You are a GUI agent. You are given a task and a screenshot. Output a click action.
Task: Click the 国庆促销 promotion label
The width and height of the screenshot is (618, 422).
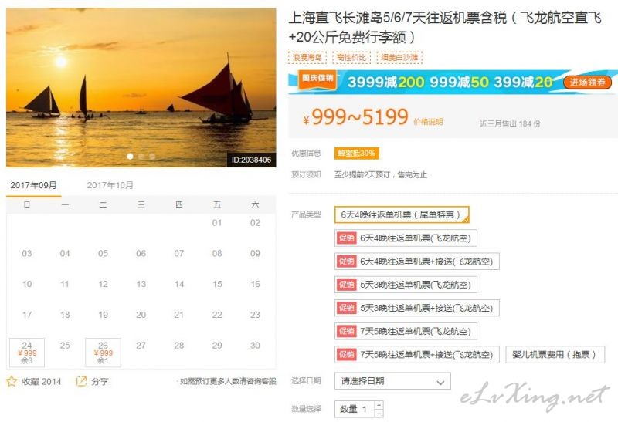tap(317, 79)
